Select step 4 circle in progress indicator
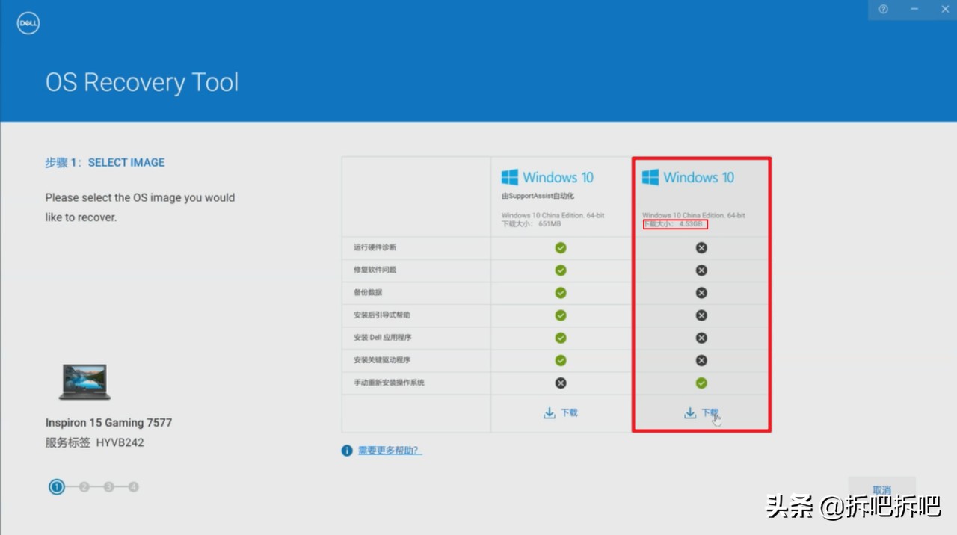This screenshot has width=957, height=535. (133, 487)
